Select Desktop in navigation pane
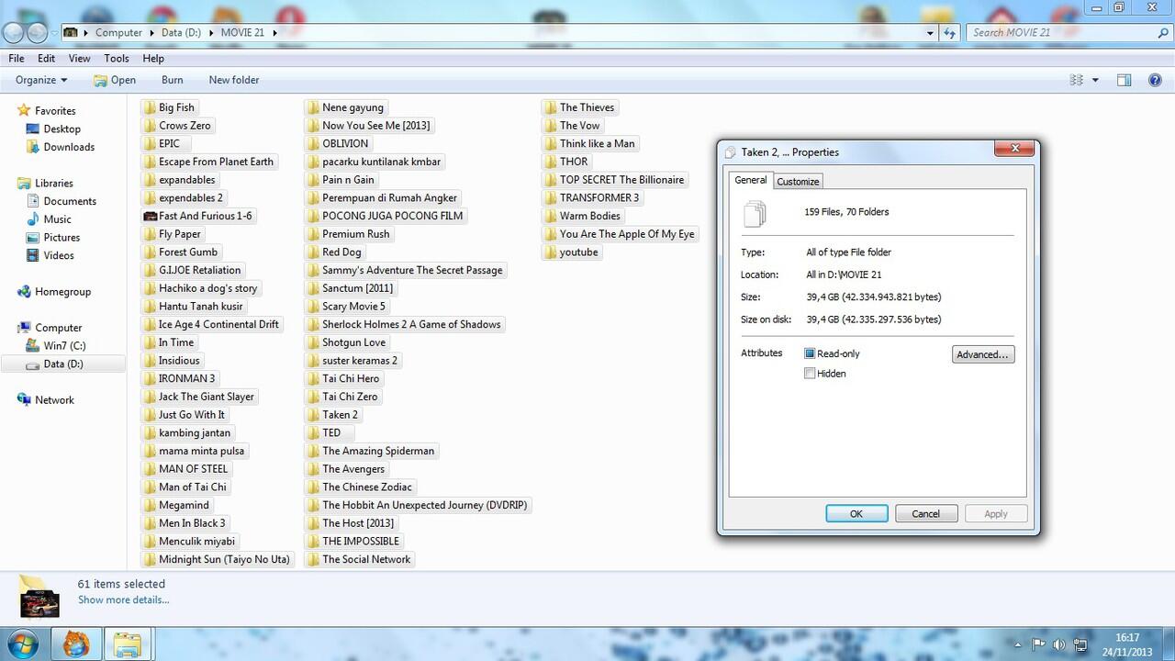The height and width of the screenshot is (661, 1175). [62, 129]
